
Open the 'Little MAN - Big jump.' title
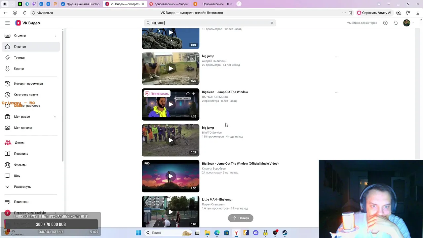[217, 200]
